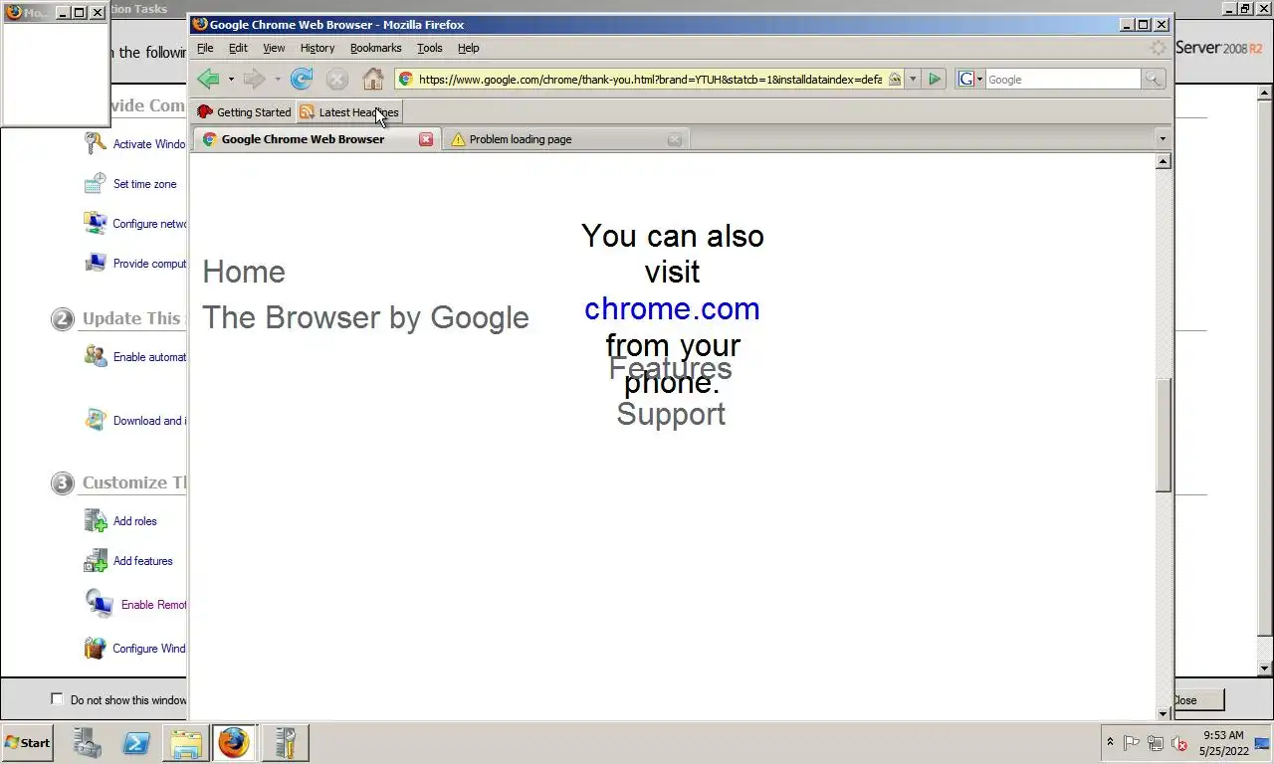
Task: Click the Firefox taskbar button
Action: pos(234,742)
